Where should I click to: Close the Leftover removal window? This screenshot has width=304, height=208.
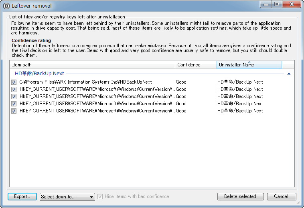click(x=292, y=4)
